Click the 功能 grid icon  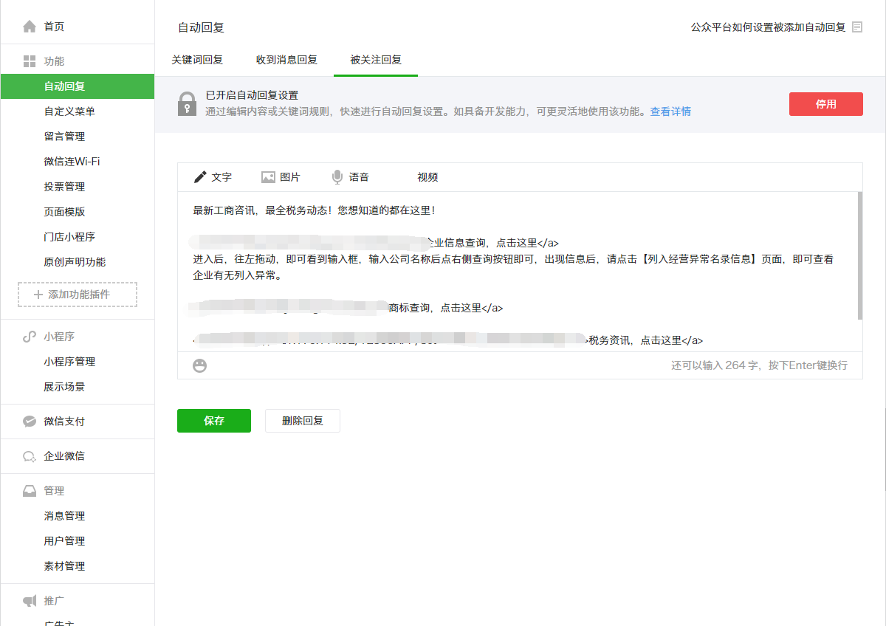(30, 61)
